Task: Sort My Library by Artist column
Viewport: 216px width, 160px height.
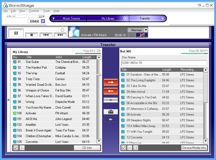Action: point(68,57)
